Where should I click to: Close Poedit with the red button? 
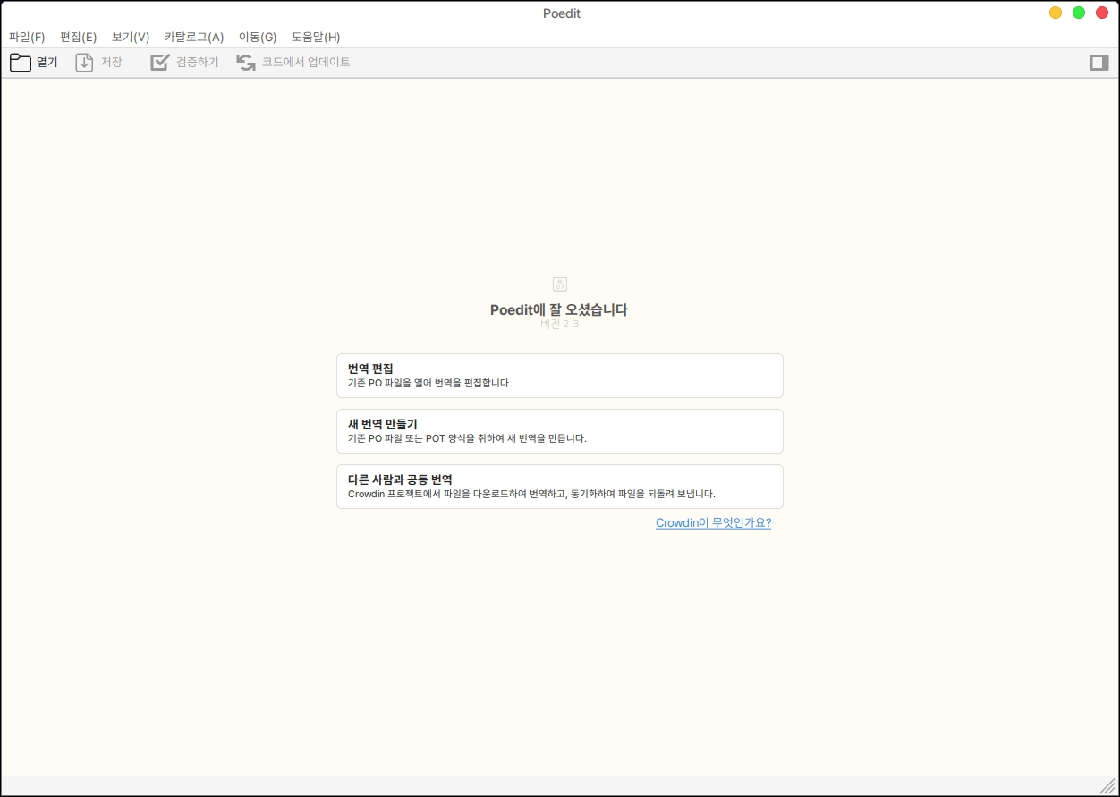coord(1102,13)
